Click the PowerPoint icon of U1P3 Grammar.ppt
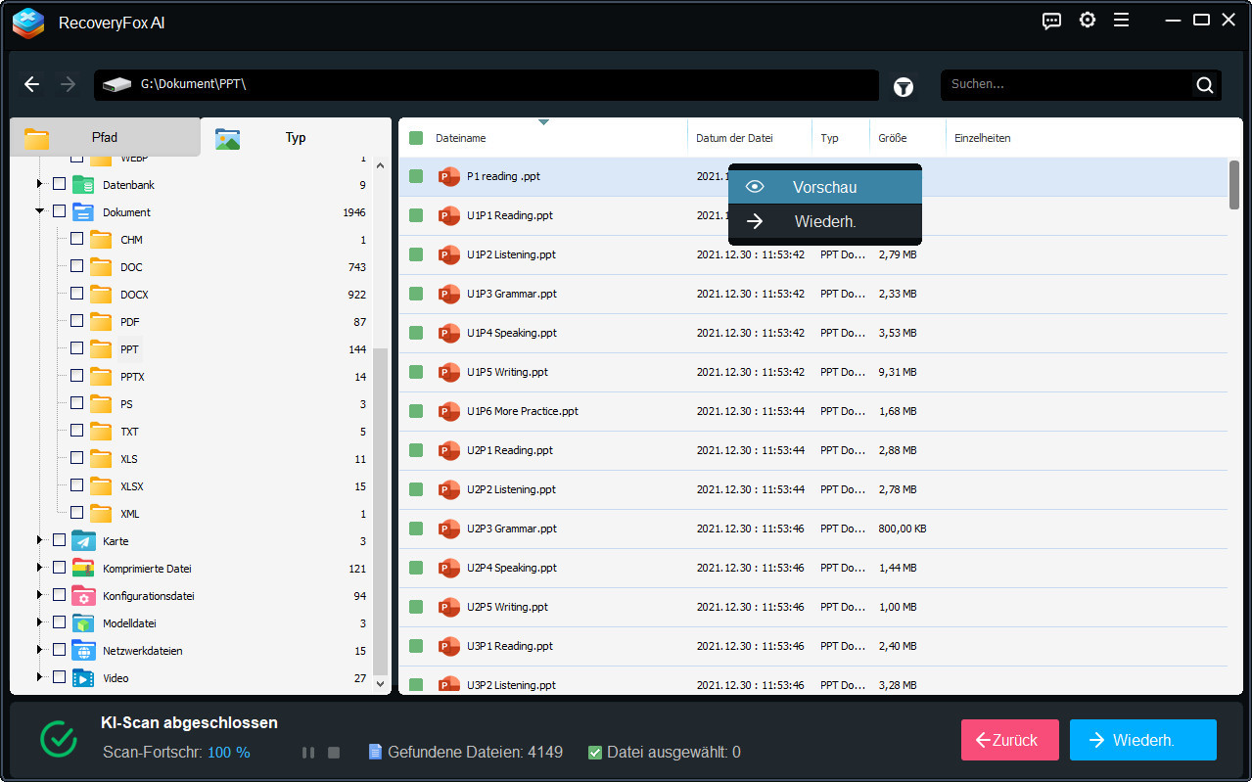Image resolution: width=1252 pixels, height=782 pixels. click(449, 294)
